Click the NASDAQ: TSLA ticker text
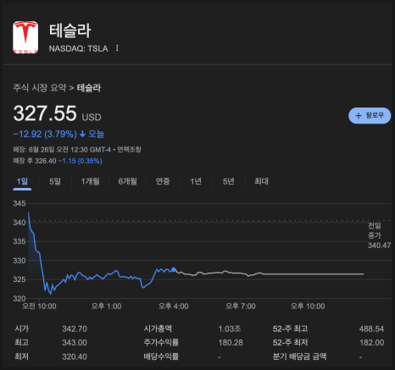The height and width of the screenshot is (370, 395). pos(78,48)
